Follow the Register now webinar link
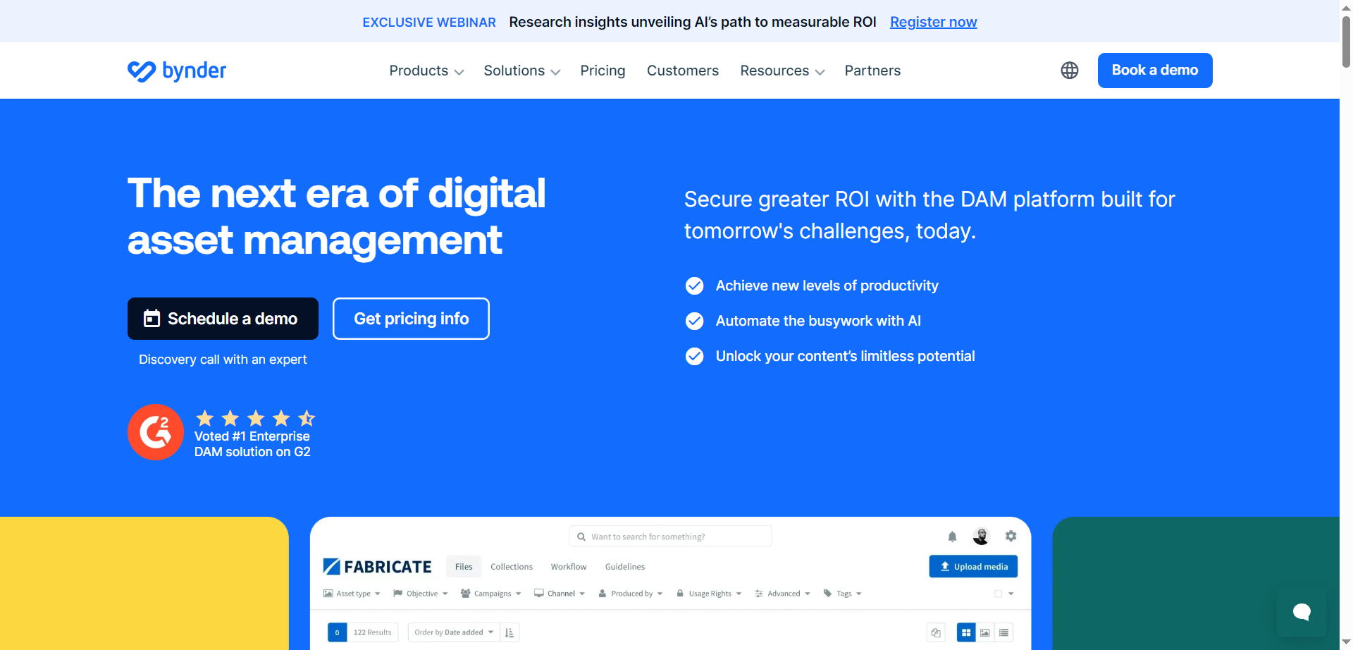Screen dimensions: 1353x650 tap(933, 22)
